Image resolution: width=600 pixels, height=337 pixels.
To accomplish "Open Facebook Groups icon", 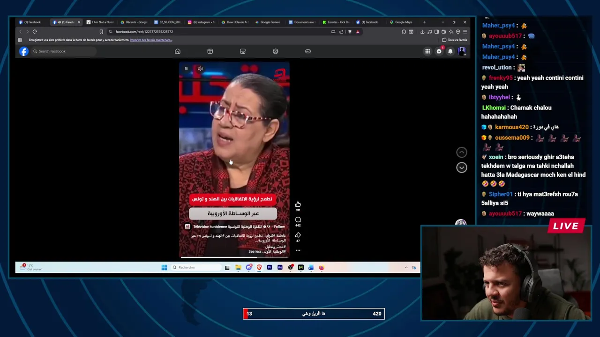I will (x=276, y=51).
